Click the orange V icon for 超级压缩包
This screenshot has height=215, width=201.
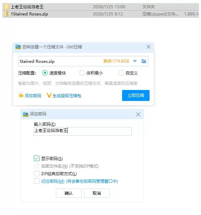click(x=49, y=95)
